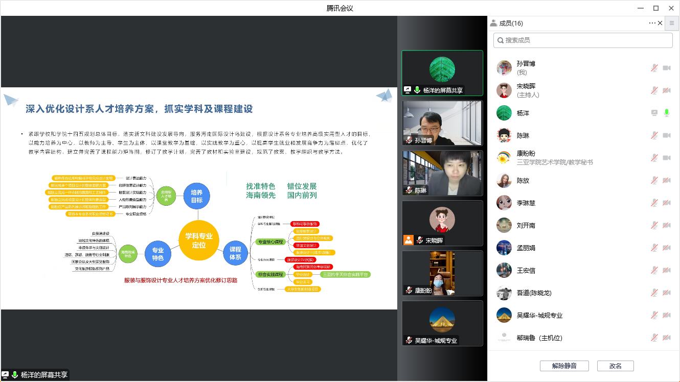Screen dimensions: 680x382
Task: Click 陈放's muted mic icon
Action: coord(654,180)
